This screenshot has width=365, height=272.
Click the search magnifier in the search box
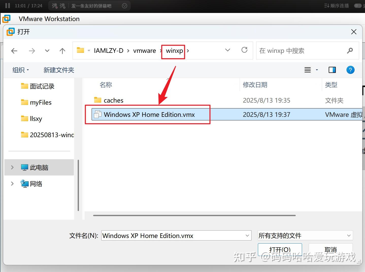350,51
